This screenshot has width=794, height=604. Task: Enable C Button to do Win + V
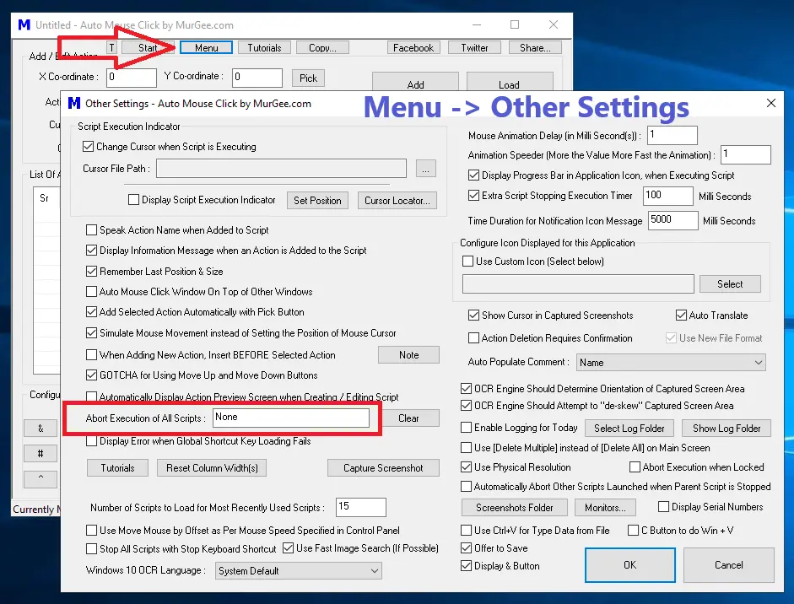pyautogui.click(x=633, y=531)
